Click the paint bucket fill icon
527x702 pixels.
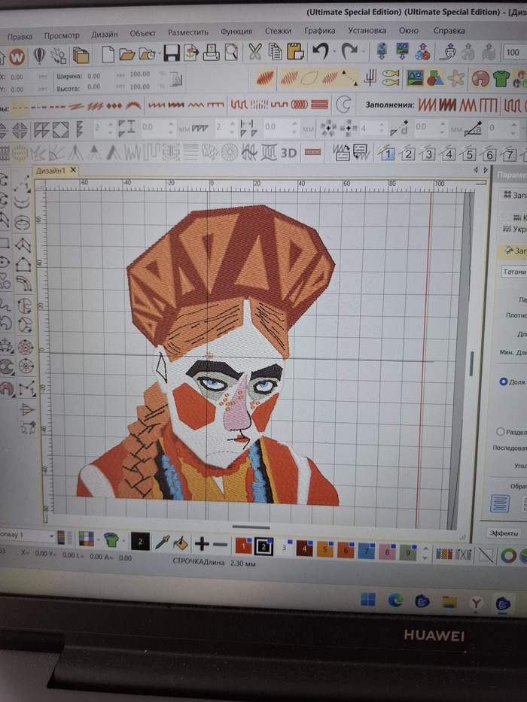point(181,542)
